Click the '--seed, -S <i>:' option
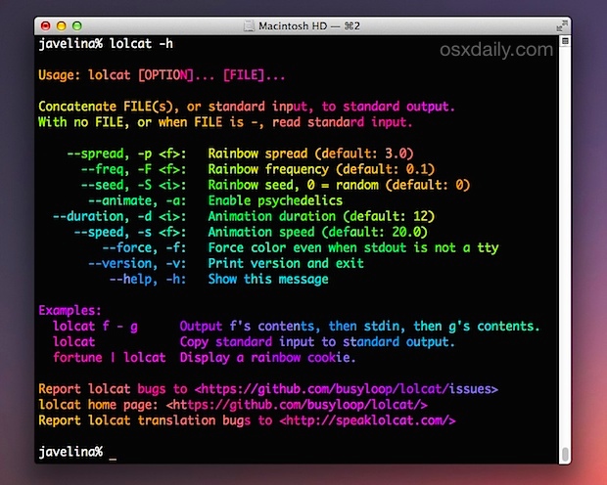607x485 pixels. [x=133, y=185]
